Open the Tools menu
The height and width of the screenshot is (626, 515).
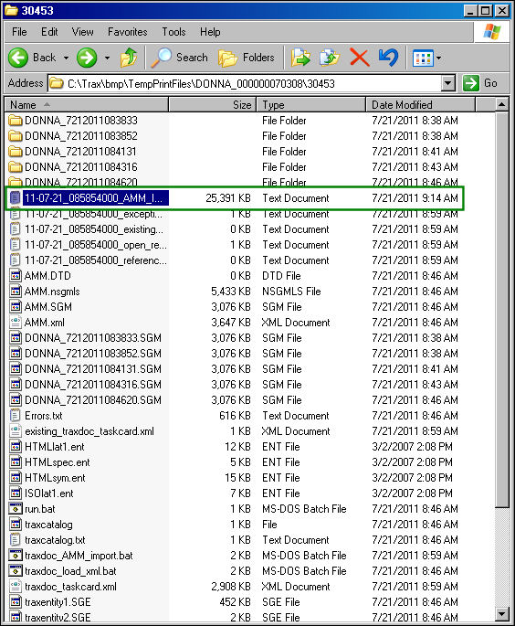pyautogui.click(x=173, y=32)
